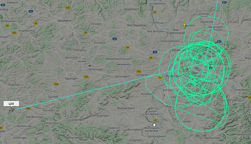The image size is (251, 144).
Task: Click the yellow 293 shield near Eppingen
Action: [x=86, y=77]
